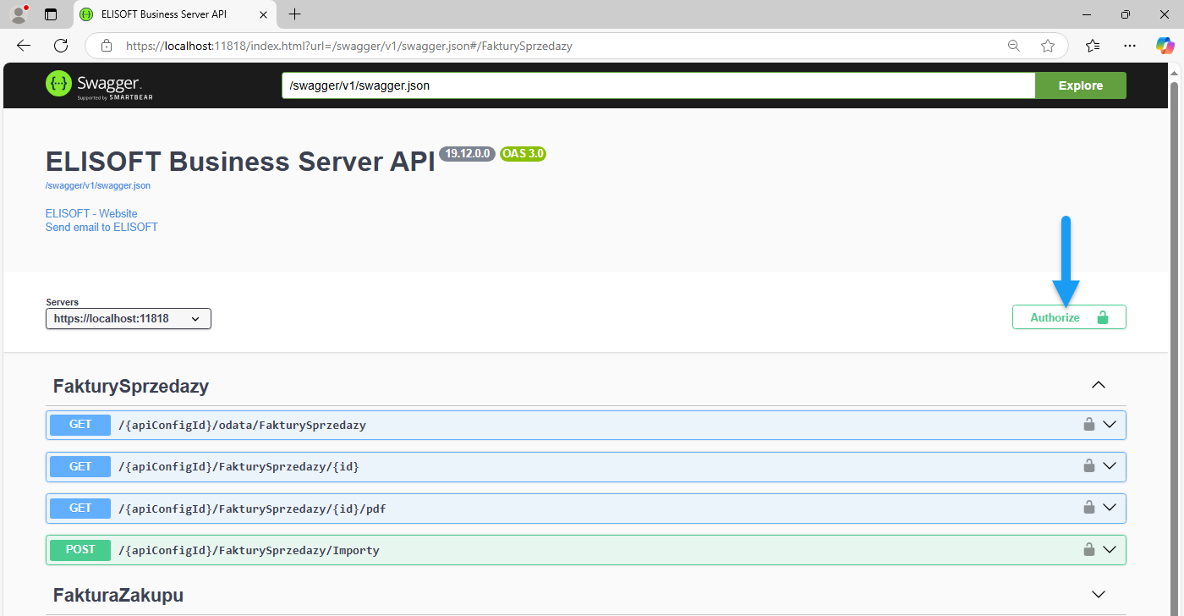Click the Send email to ELISOFT link
The height and width of the screenshot is (616, 1184).
point(101,227)
